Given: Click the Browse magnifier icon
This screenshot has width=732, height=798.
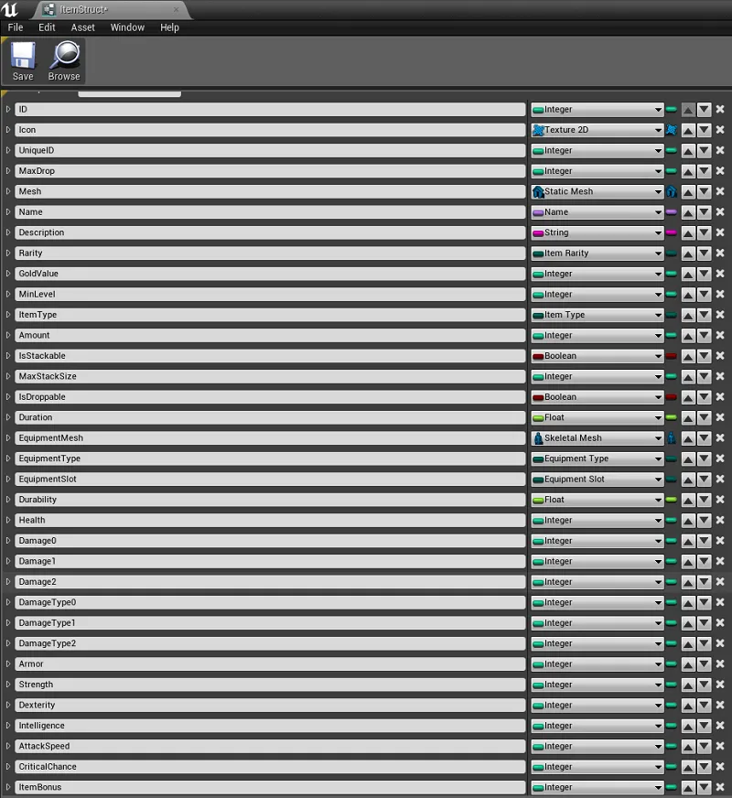Looking at the screenshot, I should [64, 61].
